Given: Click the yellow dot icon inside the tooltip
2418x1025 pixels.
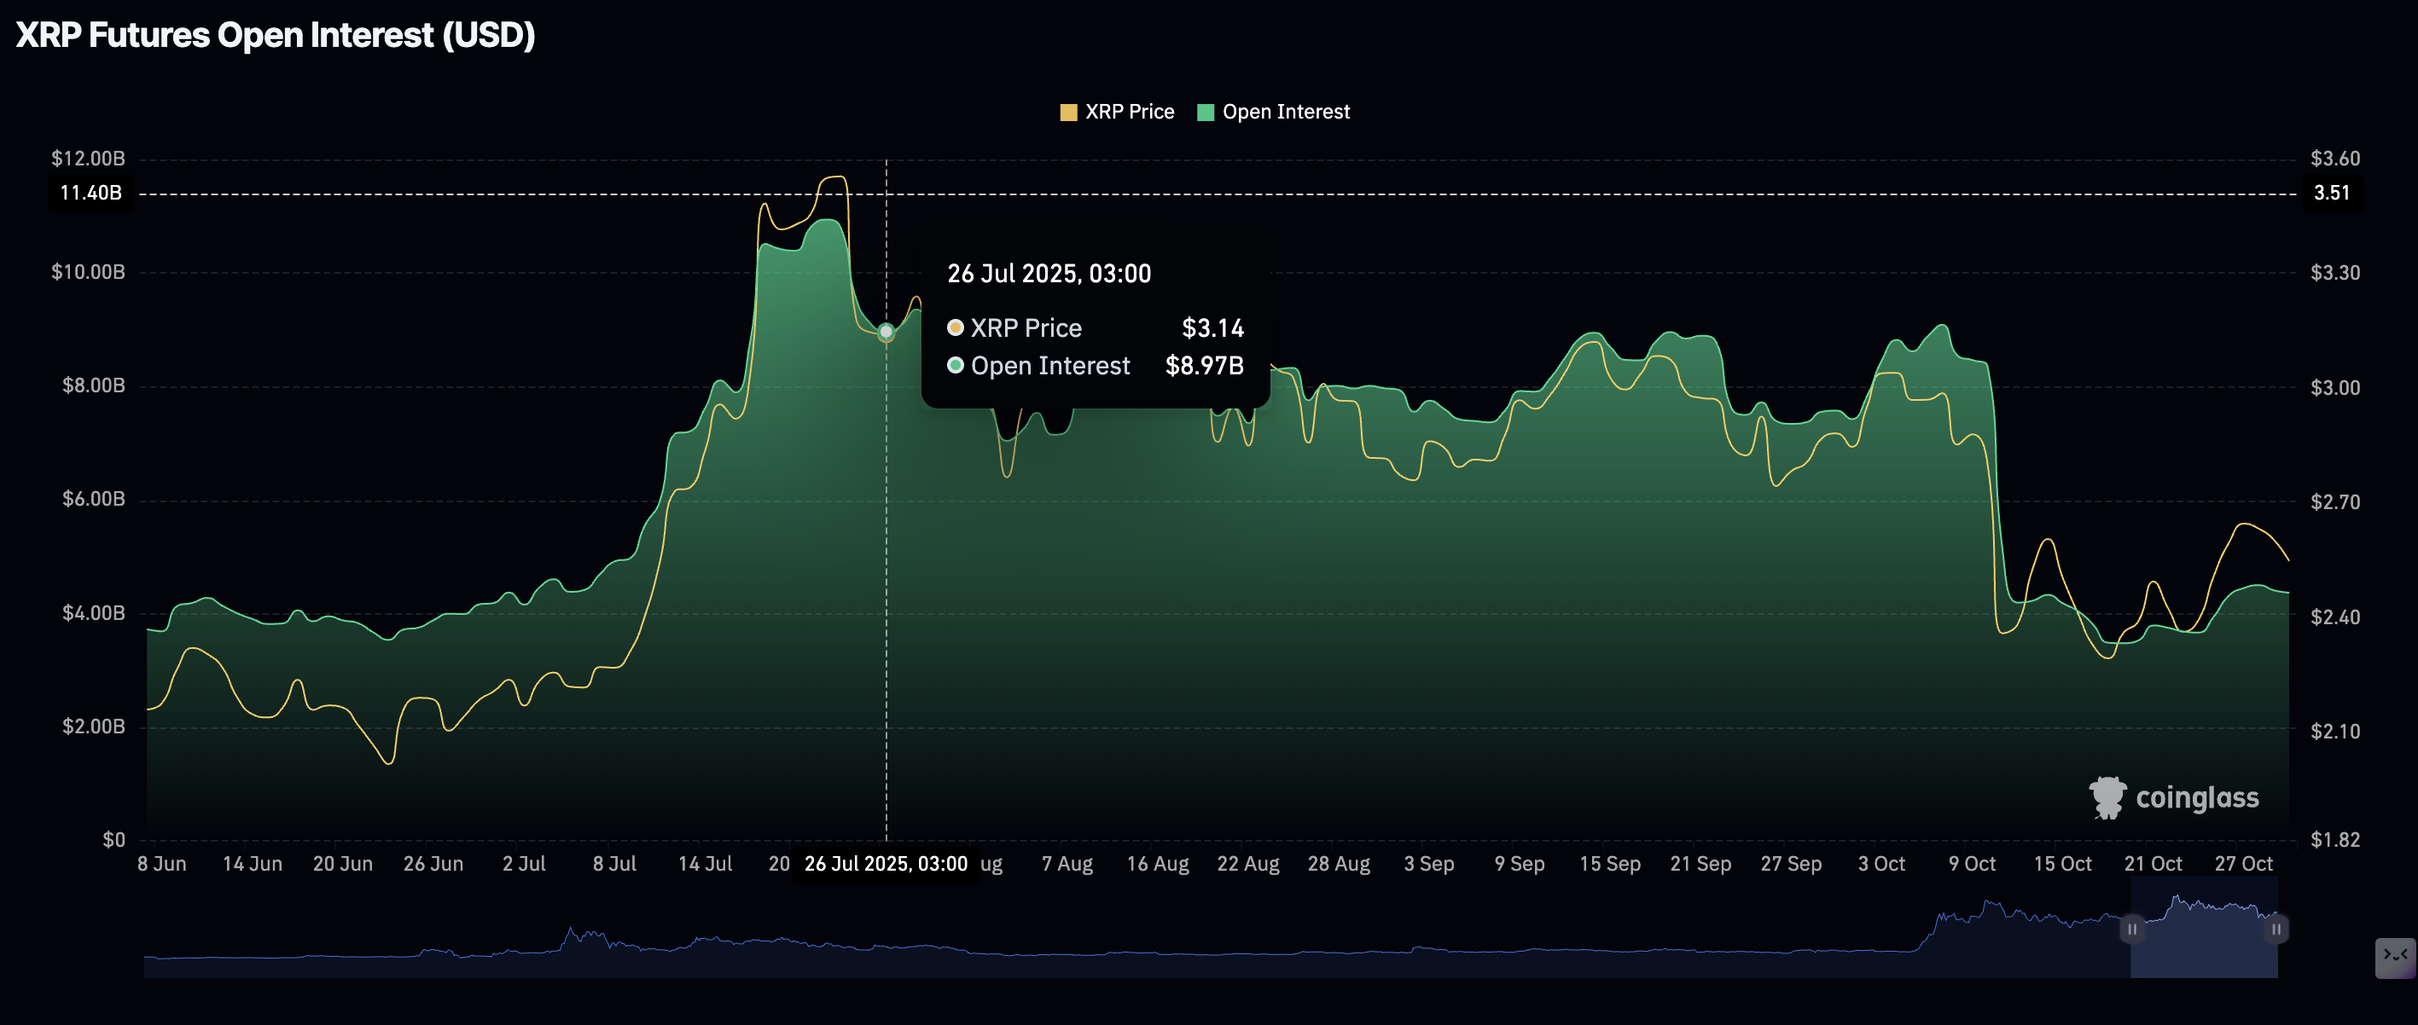Looking at the screenshot, I should (x=955, y=328).
